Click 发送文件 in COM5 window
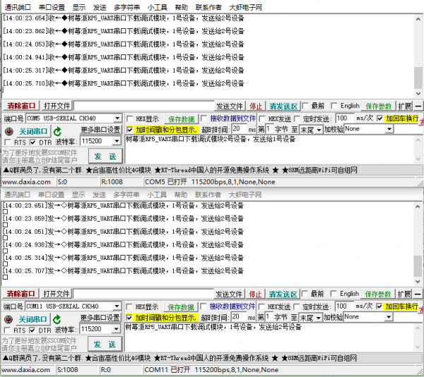424x377 pixels. coord(230,106)
